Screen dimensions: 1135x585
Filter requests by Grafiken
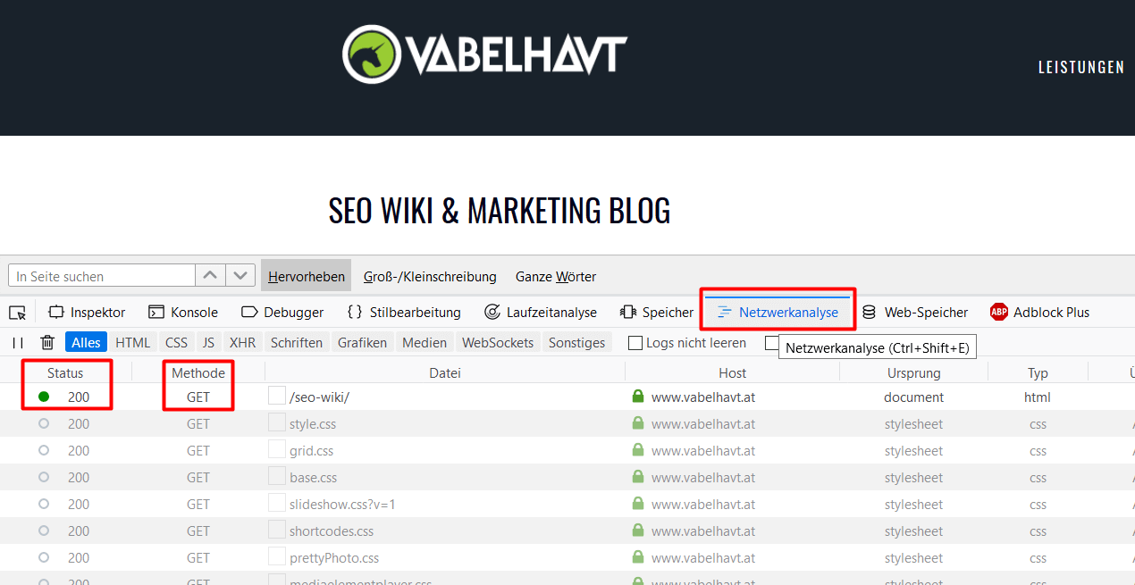point(362,342)
